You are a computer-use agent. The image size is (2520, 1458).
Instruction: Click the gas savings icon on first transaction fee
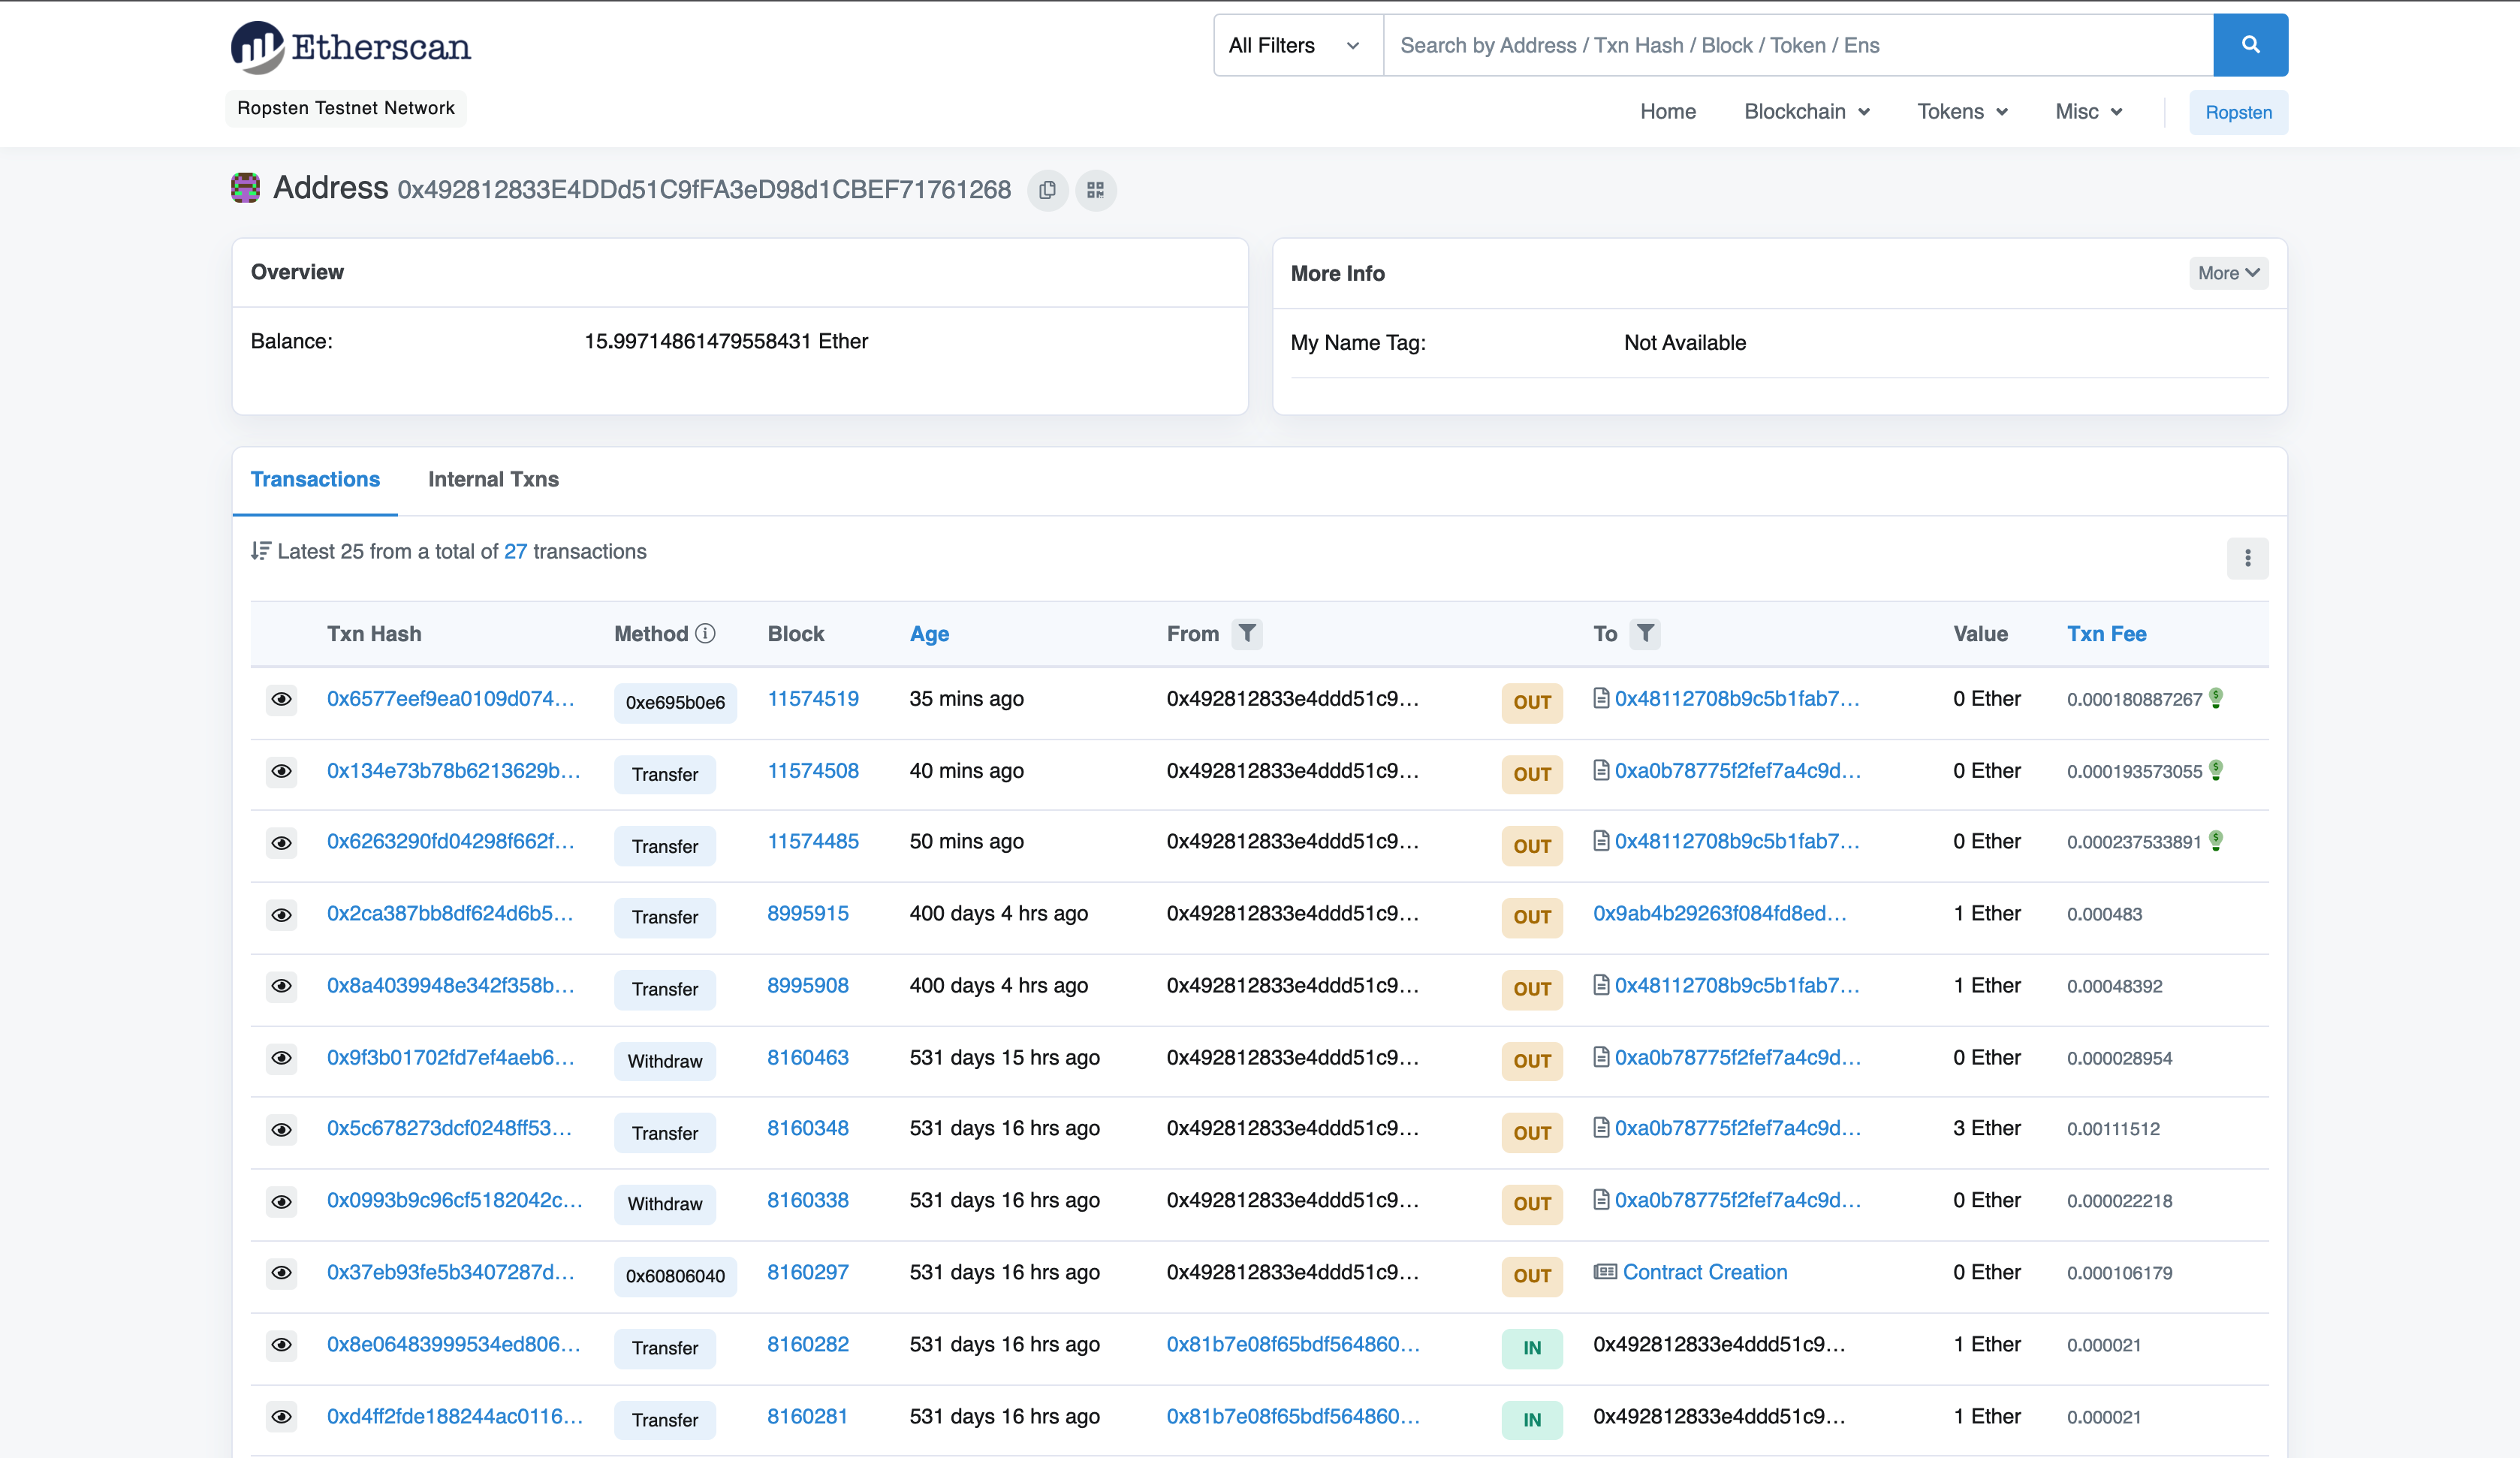tap(2216, 698)
